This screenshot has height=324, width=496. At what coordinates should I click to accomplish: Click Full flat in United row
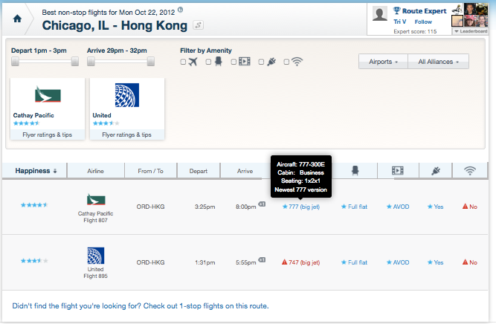pyautogui.click(x=354, y=262)
